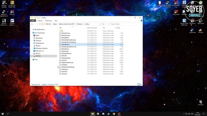207x116 pixels.
Task: Open Музыка in navigation pane
Action: pos(38,46)
